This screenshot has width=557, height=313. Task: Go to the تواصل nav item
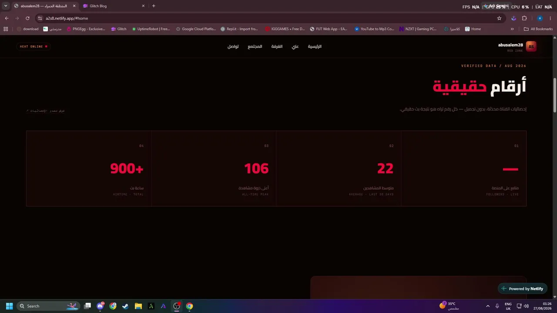pos(233,47)
